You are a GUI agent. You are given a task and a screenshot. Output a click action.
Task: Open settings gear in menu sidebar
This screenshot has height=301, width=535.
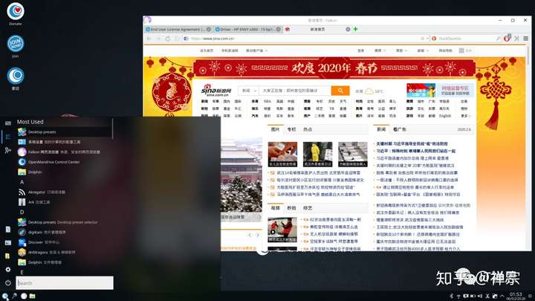[x=8, y=269]
